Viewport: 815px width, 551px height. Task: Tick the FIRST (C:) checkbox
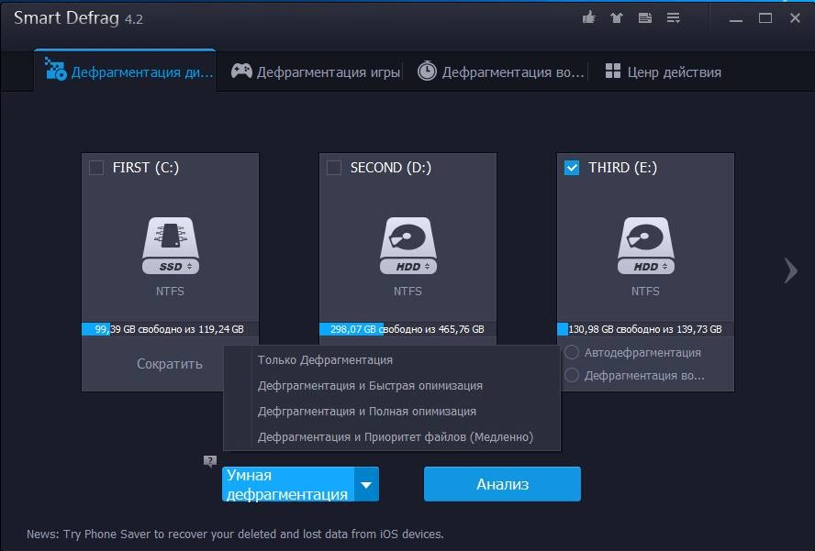tap(96, 168)
